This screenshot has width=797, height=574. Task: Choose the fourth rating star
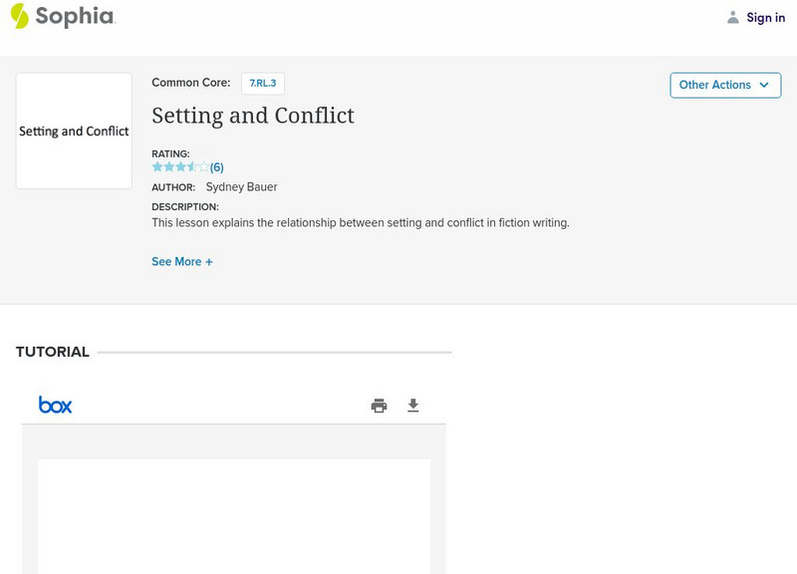coord(192,167)
